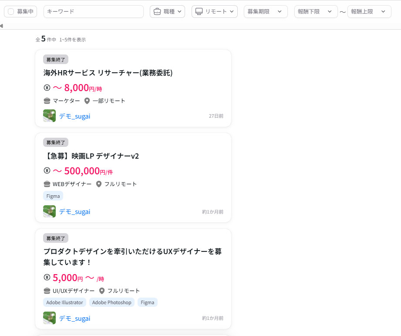Click the location pin in UXデザイナー card
Viewport: 401px width, 336px height.
click(x=102, y=291)
